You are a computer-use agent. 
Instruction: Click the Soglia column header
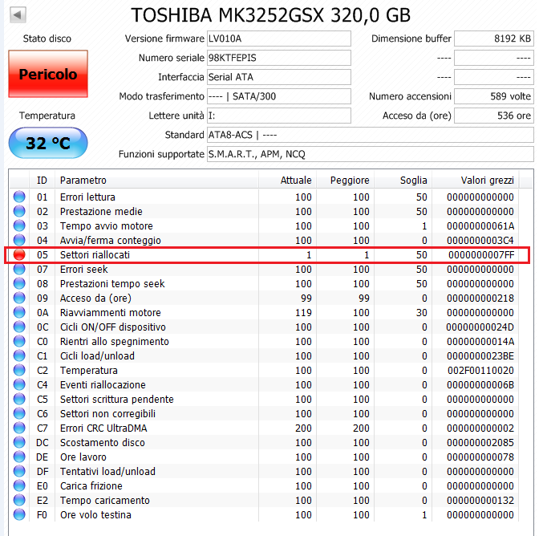(x=403, y=181)
